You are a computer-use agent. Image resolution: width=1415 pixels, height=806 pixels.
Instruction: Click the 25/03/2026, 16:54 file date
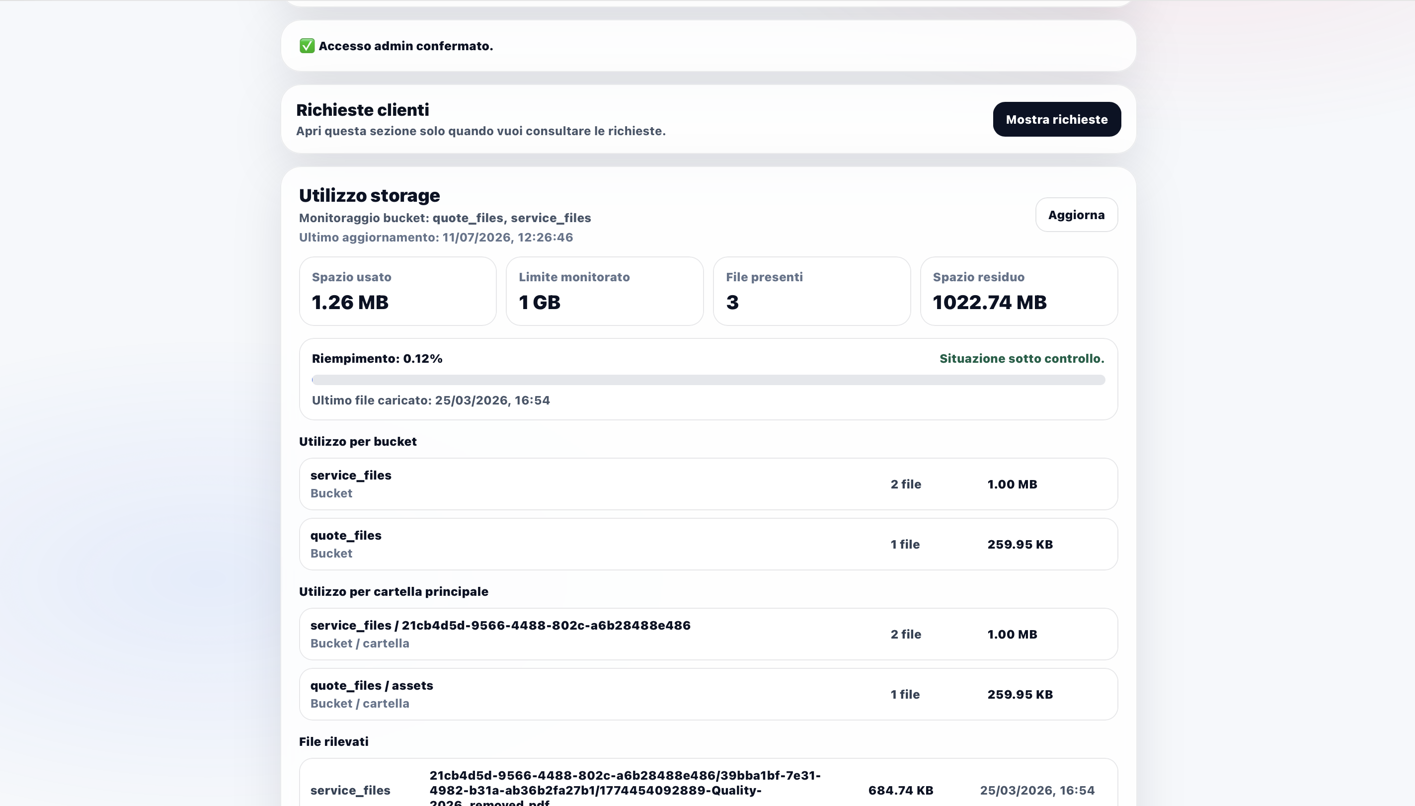click(1036, 791)
